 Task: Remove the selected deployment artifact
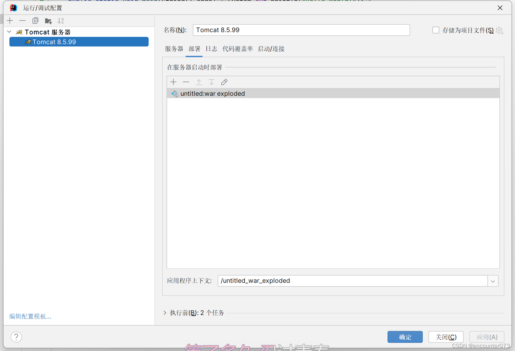186,82
